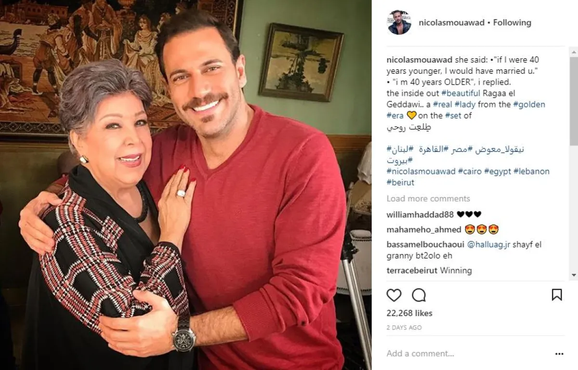Open comments with the speech bubble icon

click(419, 295)
